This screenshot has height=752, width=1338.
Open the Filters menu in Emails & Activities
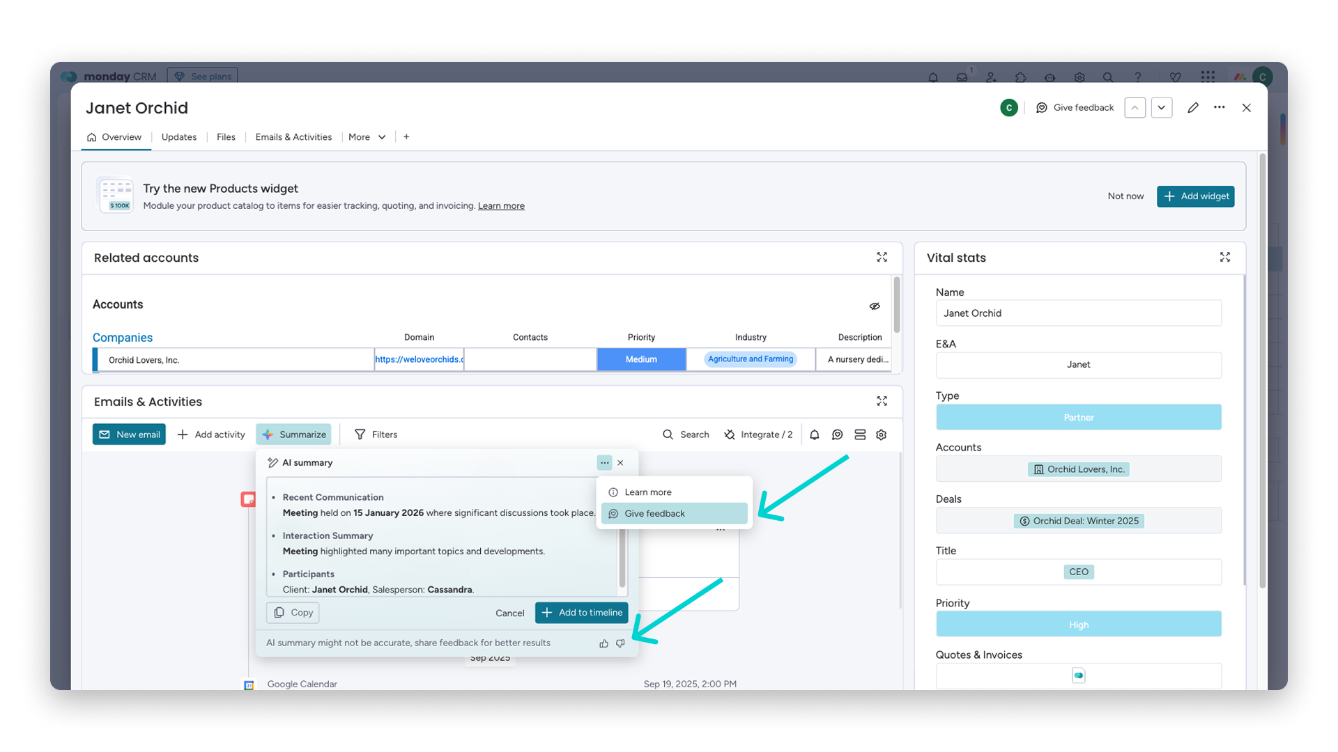coord(376,434)
